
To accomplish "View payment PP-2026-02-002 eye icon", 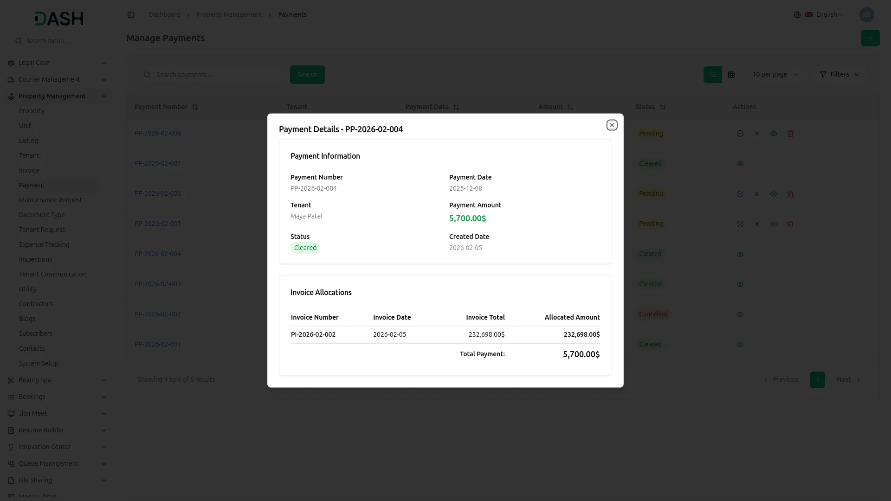I will [x=740, y=315].
